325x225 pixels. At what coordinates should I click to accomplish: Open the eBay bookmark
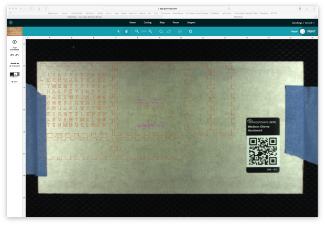click(x=117, y=13)
